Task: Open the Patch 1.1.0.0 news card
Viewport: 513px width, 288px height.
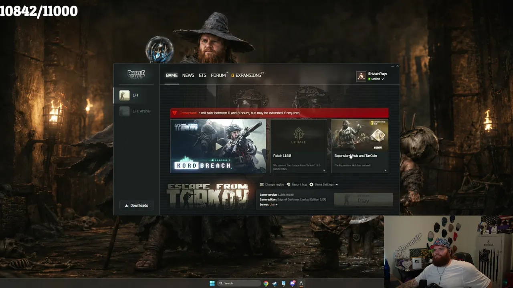Action: tap(299, 146)
